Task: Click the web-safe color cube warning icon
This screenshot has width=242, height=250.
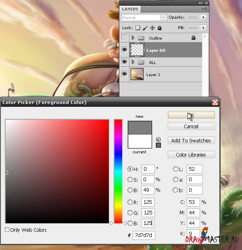Action: coord(158,139)
